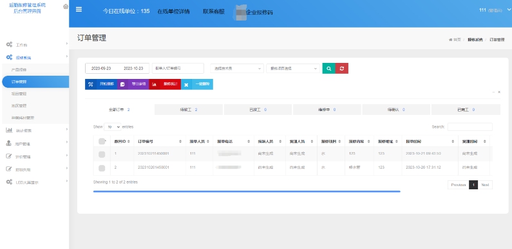Toggle the hamburger sidebar menu icon
The height and width of the screenshot is (249, 512).
[79, 9]
